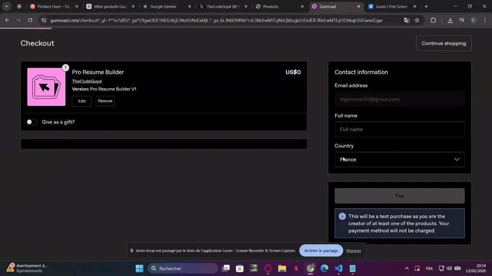Screen dimensions: 492x276
Task: Open the browser downloads icon
Action: [450, 20]
